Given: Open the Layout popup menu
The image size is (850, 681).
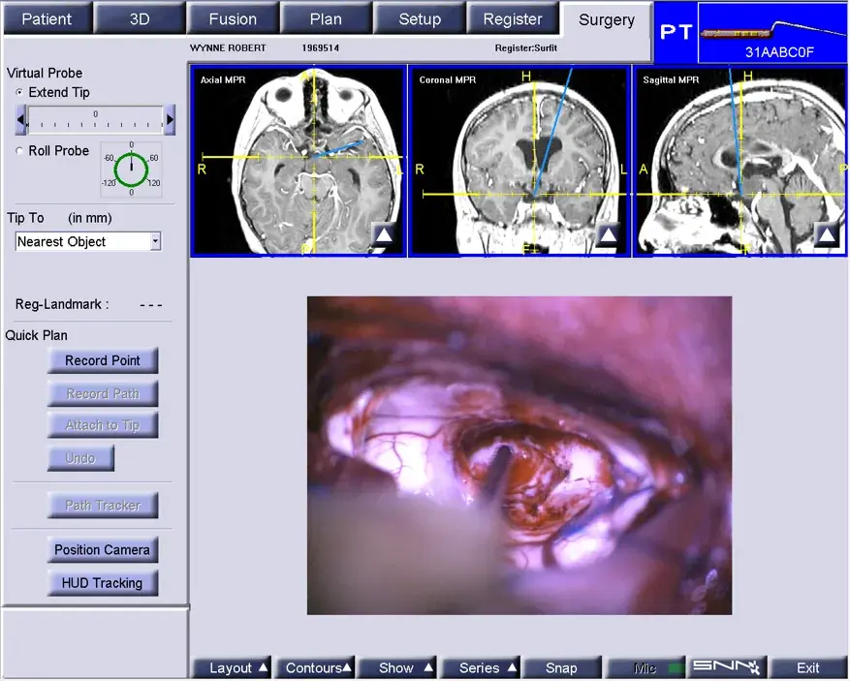Looking at the screenshot, I should click(x=233, y=668).
